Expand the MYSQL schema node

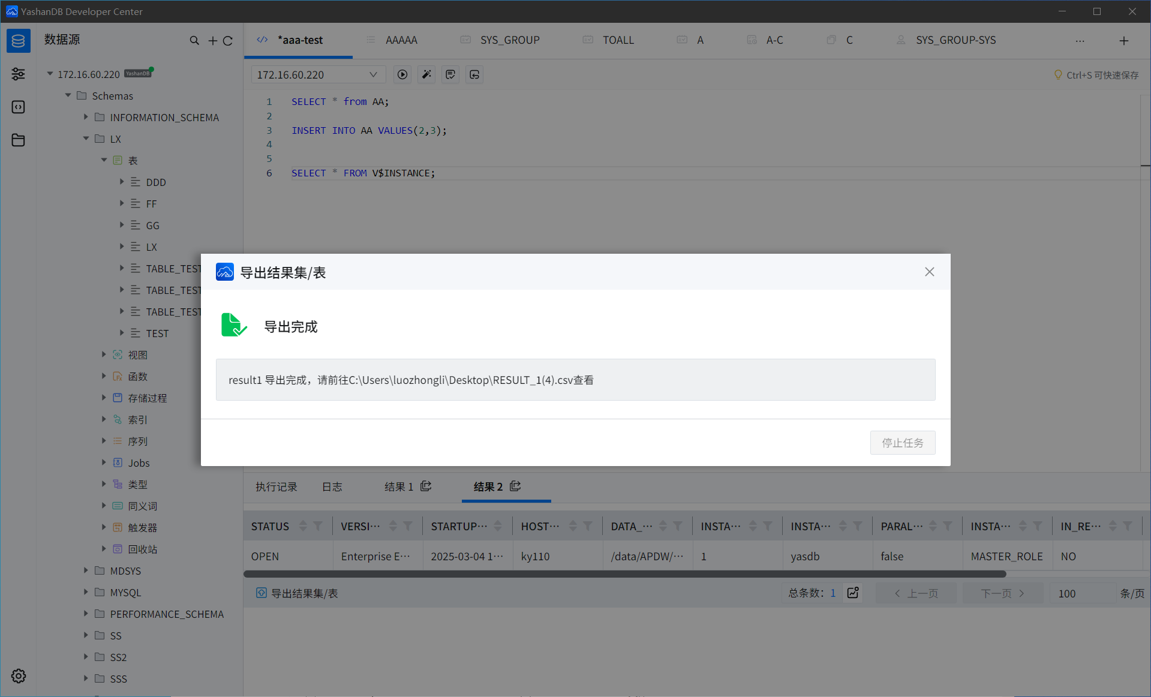point(86,592)
